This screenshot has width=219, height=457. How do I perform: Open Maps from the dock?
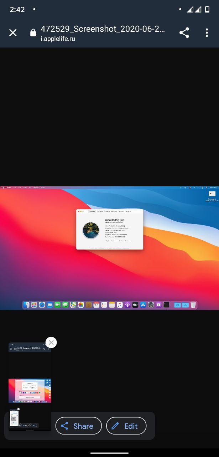click(x=73, y=305)
